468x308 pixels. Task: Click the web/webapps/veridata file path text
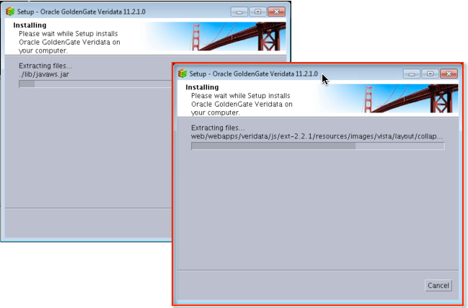[x=317, y=136]
